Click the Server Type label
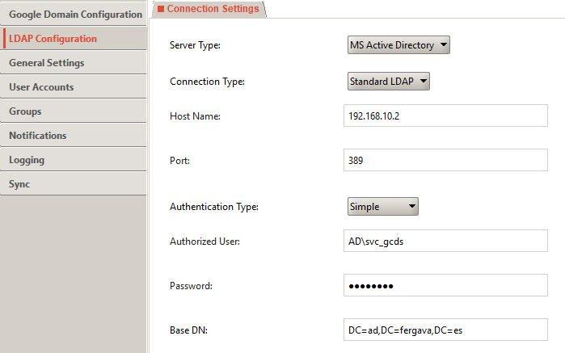565x353 pixels. (x=195, y=45)
